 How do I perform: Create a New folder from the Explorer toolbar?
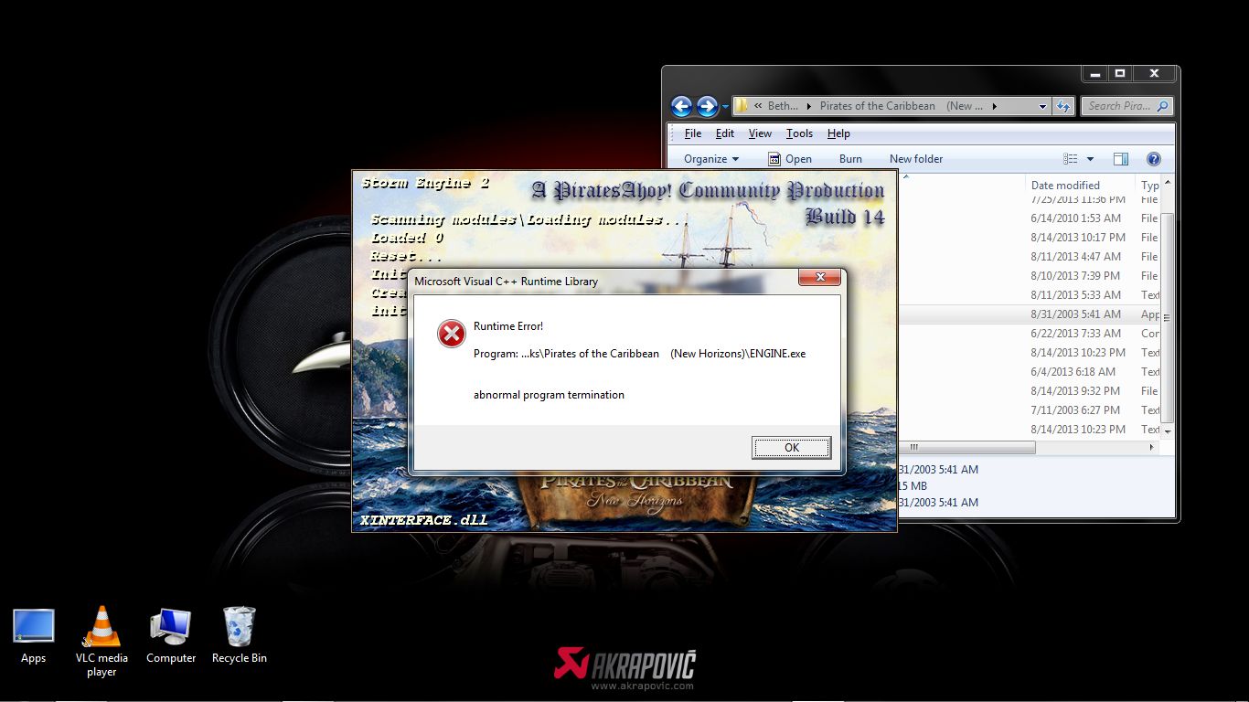click(x=916, y=159)
